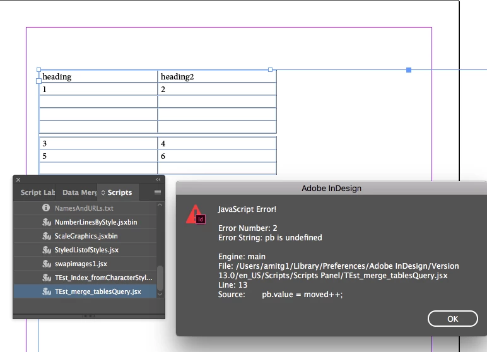Viewport: 487px width, 352px height.
Task: Click the info icon beside NamesAndURLs.txt
Action: [46, 208]
